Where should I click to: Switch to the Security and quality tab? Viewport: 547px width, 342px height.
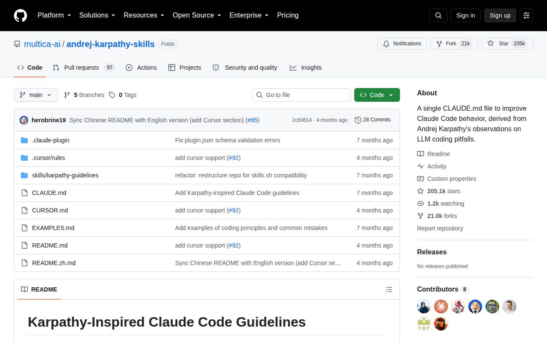click(245, 68)
